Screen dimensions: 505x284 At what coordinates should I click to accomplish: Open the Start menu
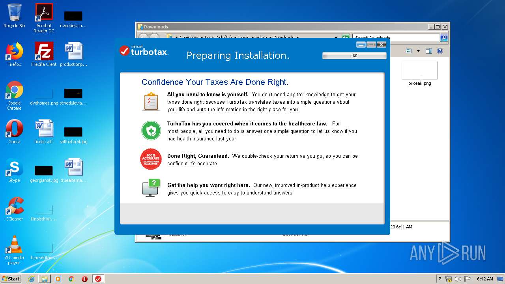click(x=11, y=278)
